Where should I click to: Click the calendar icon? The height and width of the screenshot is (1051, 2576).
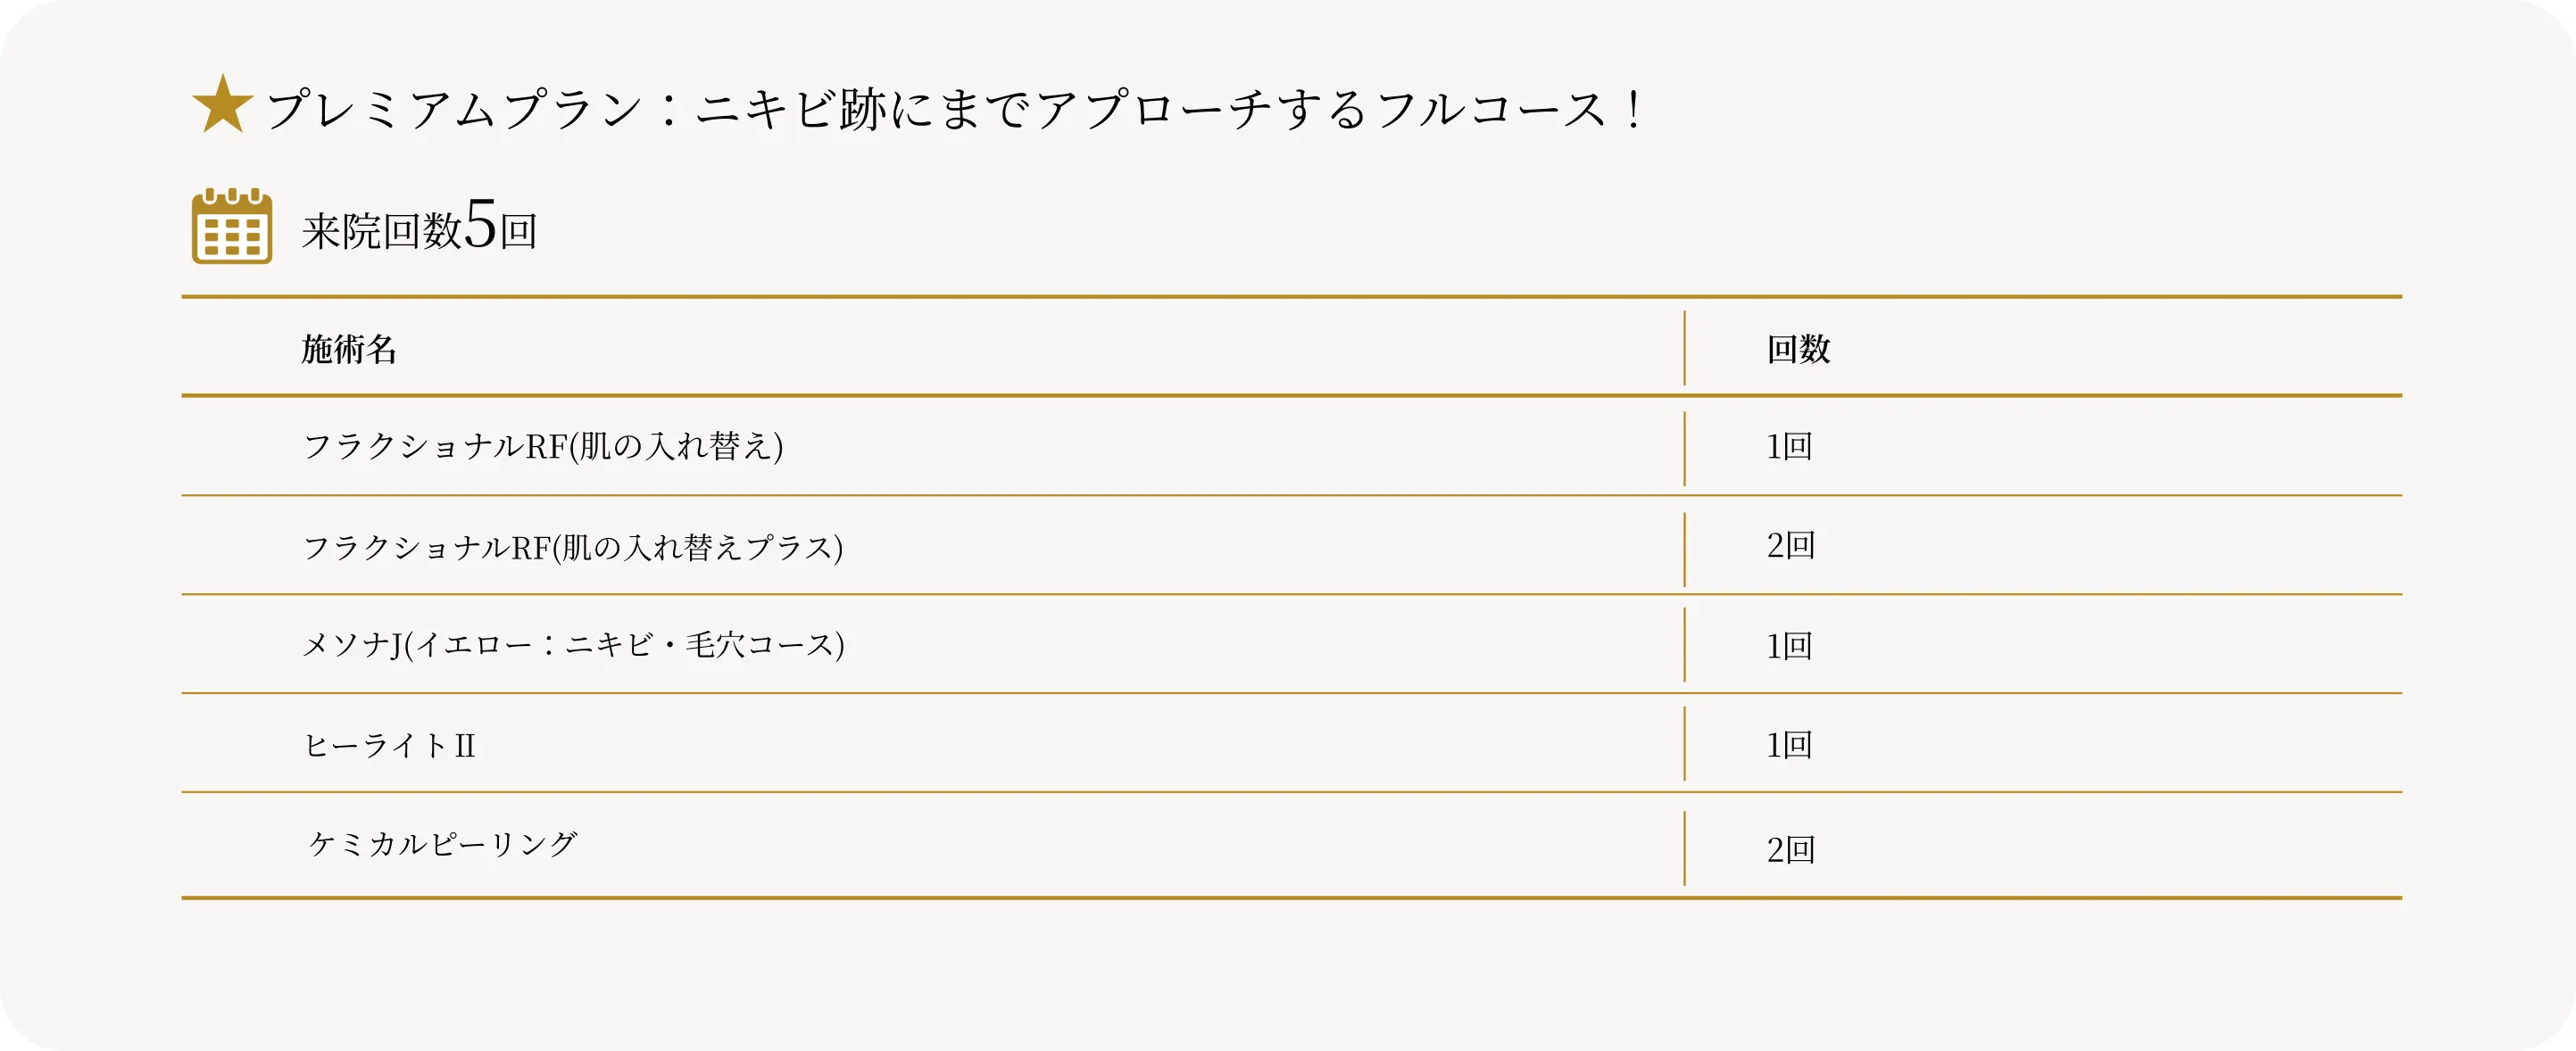coord(232,227)
